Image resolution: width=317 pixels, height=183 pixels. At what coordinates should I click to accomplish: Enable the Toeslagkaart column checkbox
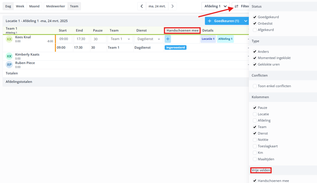coord(255,146)
